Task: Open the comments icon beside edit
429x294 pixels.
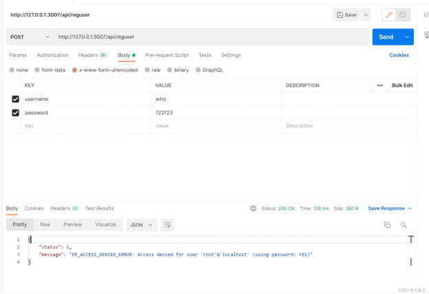Action: (402, 14)
